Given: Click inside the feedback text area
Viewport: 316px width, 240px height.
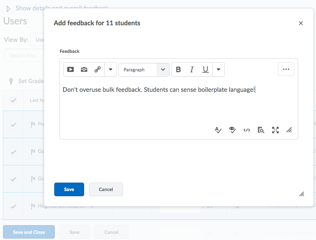Looking at the screenshot, I should pos(179,104).
